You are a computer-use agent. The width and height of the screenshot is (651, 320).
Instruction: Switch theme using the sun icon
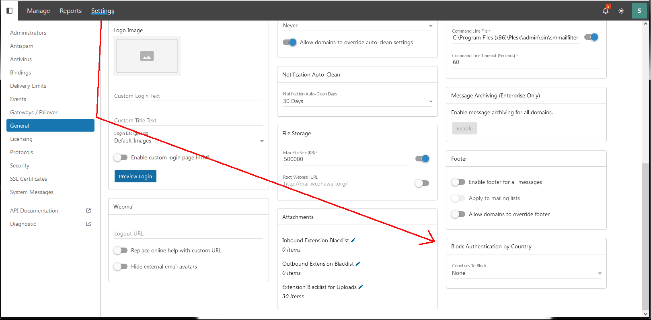(621, 11)
